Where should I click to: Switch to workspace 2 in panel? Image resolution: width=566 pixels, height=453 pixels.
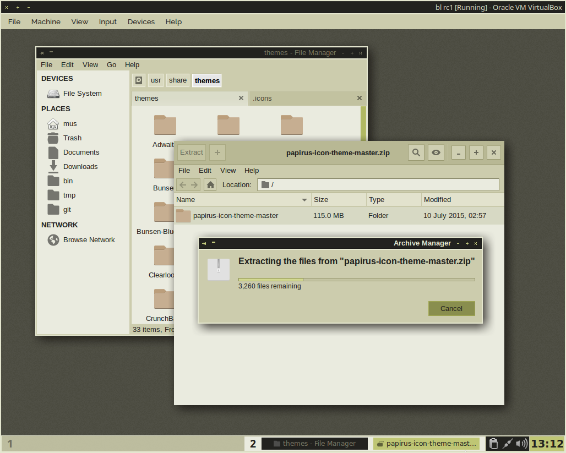click(253, 444)
